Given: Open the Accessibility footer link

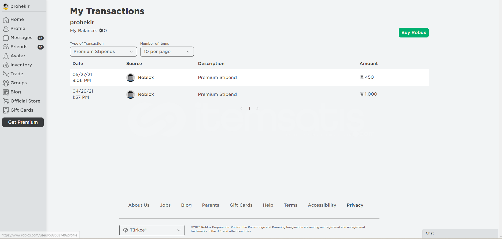Looking at the screenshot, I should point(322,205).
